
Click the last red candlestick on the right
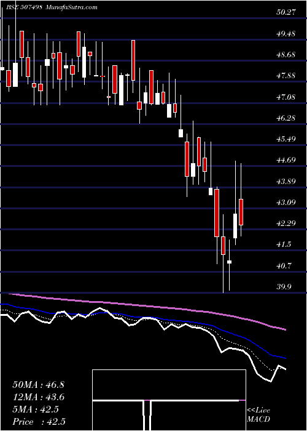(x=241, y=212)
